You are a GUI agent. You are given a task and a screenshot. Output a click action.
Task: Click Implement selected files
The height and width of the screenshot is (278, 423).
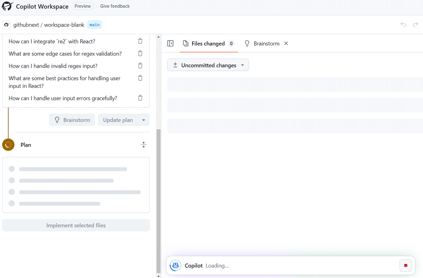pyautogui.click(x=76, y=225)
